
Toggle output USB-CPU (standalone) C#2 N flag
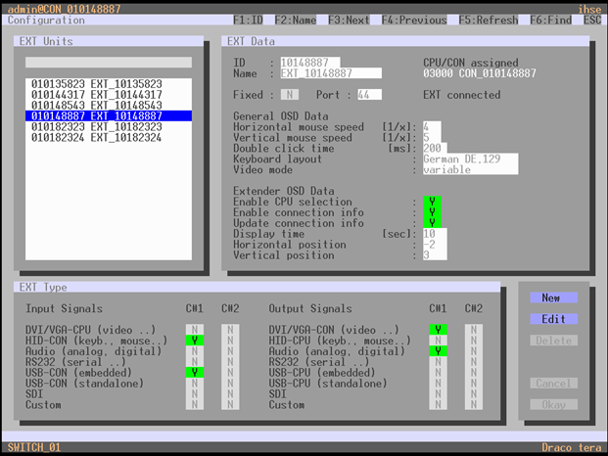pyautogui.click(x=474, y=384)
